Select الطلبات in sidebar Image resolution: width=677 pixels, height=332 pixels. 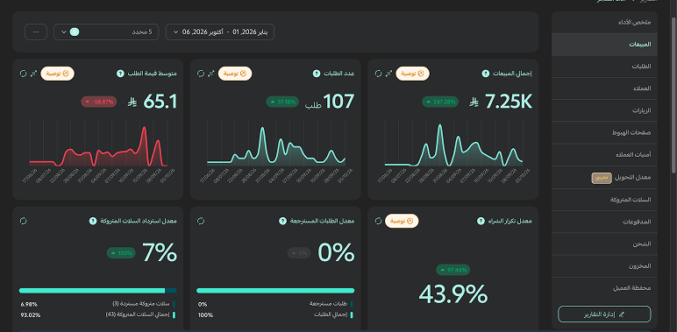pyautogui.click(x=604, y=67)
